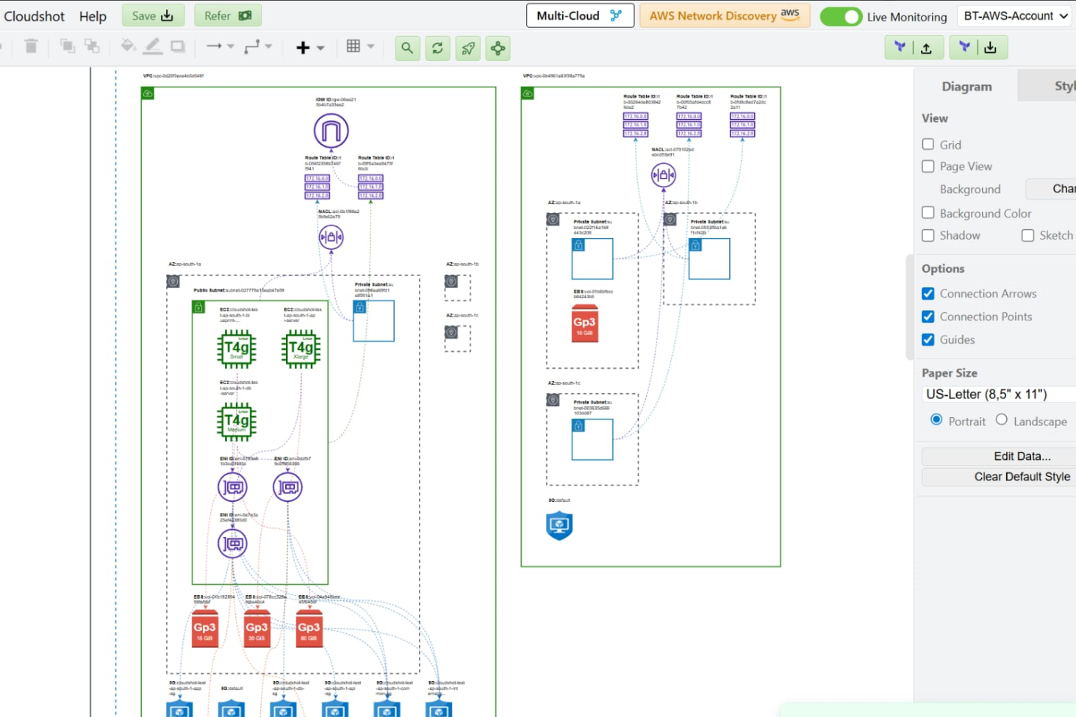This screenshot has height=717, width=1076.
Task: Click the plus icon to add a shape
Action: coord(303,47)
